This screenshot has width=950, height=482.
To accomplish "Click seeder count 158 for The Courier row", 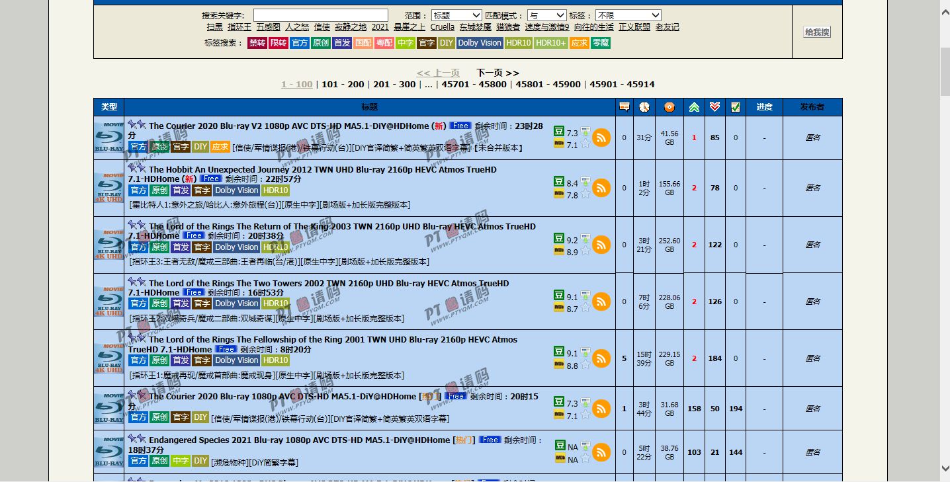I will tap(694, 409).
